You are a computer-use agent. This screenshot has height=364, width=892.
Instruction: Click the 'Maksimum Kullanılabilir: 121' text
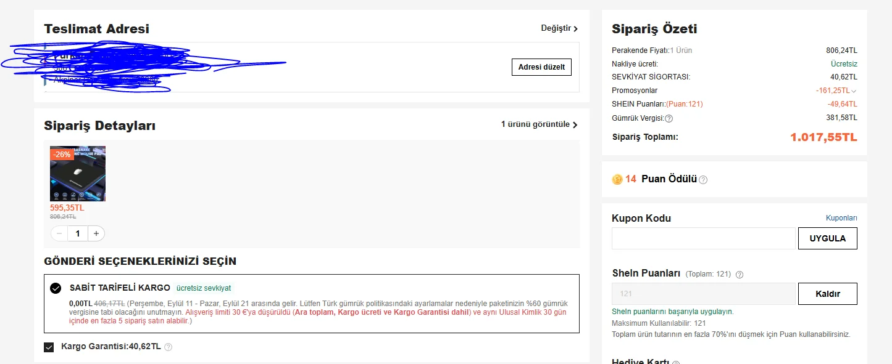coord(659,323)
